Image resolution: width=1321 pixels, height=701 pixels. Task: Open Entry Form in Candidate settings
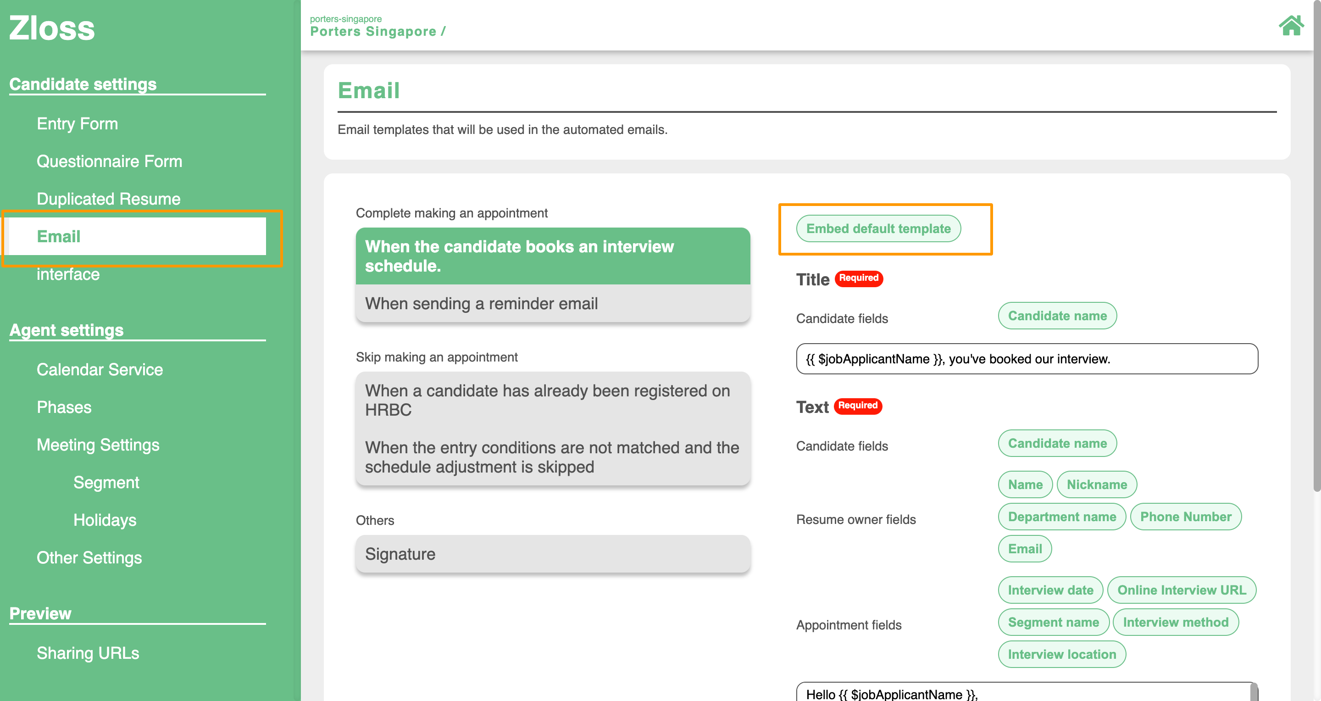[x=77, y=123]
